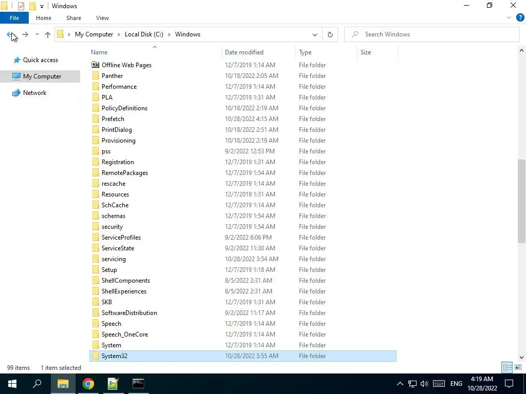This screenshot has height=394, width=526.
Task: Open the recent locations dropdown arrow
Action: click(x=37, y=34)
